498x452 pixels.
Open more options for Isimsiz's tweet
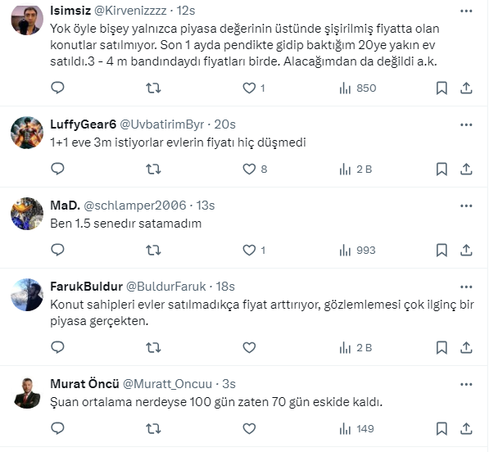click(465, 9)
